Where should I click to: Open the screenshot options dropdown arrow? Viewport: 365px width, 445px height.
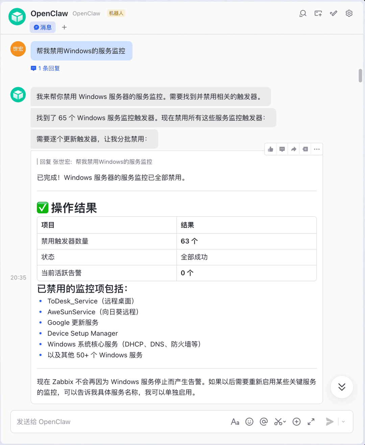point(285,422)
